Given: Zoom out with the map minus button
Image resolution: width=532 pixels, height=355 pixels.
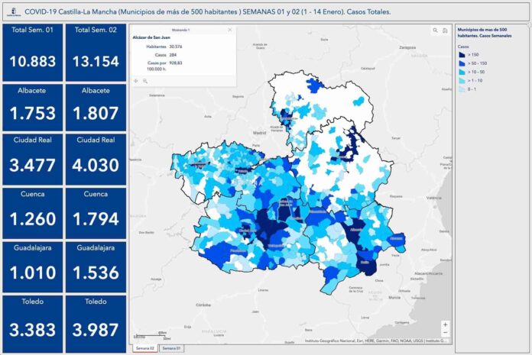Looking at the screenshot, I should point(445,334).
